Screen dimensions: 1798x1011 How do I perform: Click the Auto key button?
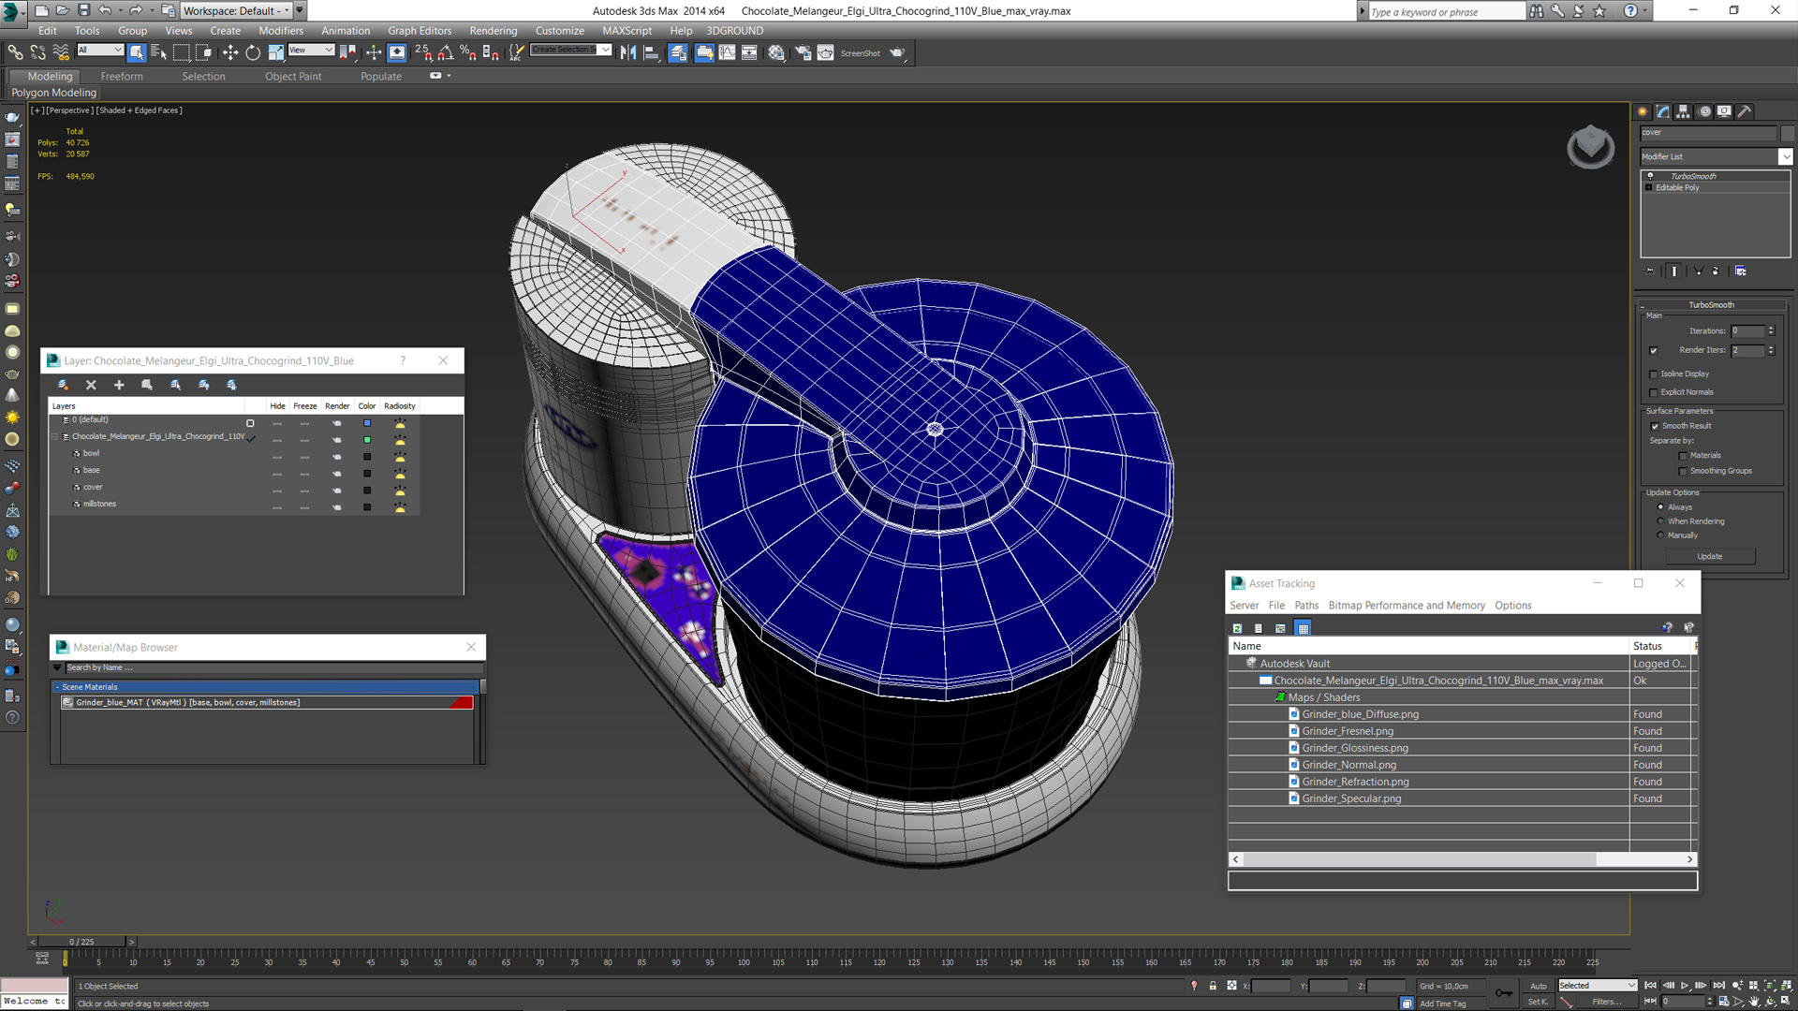(x=1539, y=986)
